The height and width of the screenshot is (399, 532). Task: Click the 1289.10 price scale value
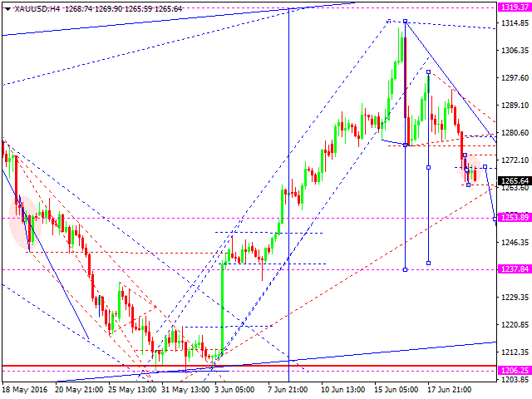(x=515, y=106)
